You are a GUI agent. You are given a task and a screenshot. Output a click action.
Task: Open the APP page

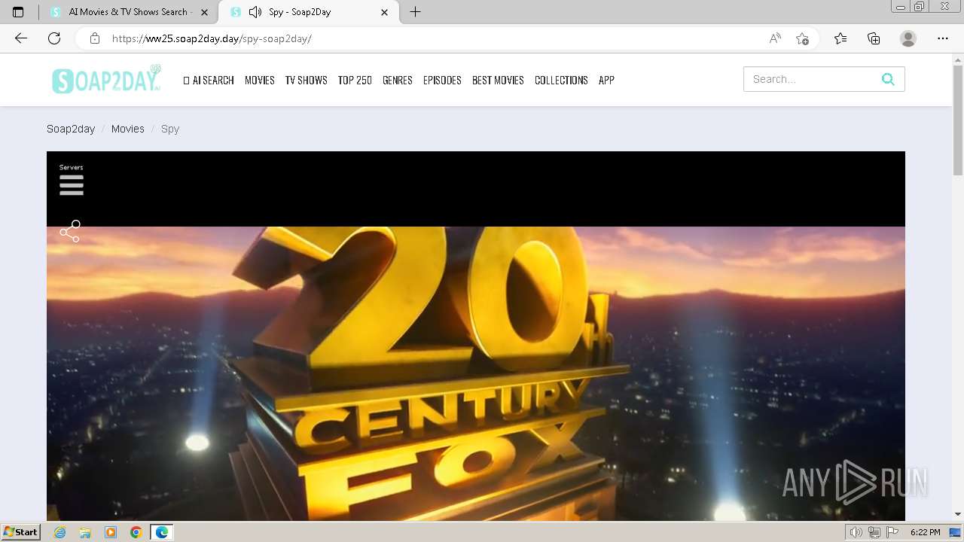pos(606,80)
